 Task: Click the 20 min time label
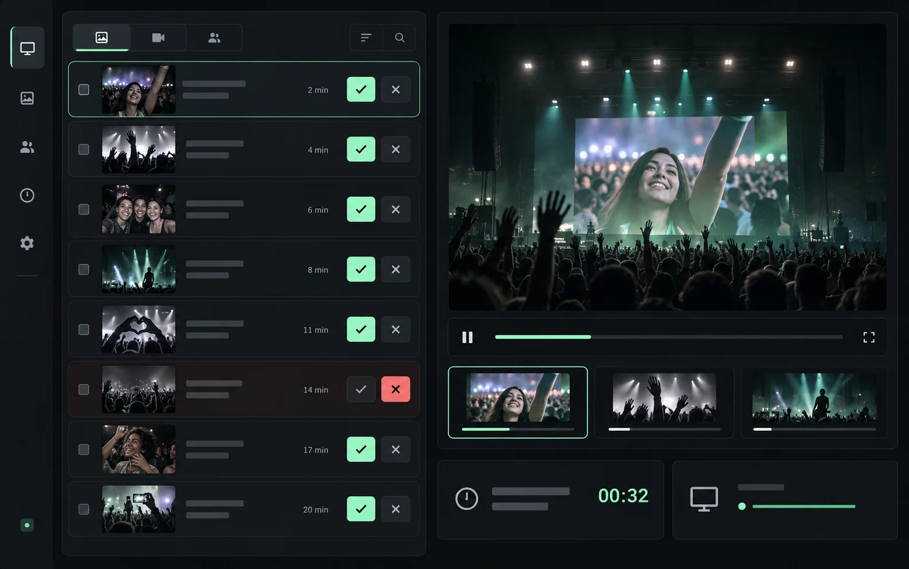click(x=316, y=509)
